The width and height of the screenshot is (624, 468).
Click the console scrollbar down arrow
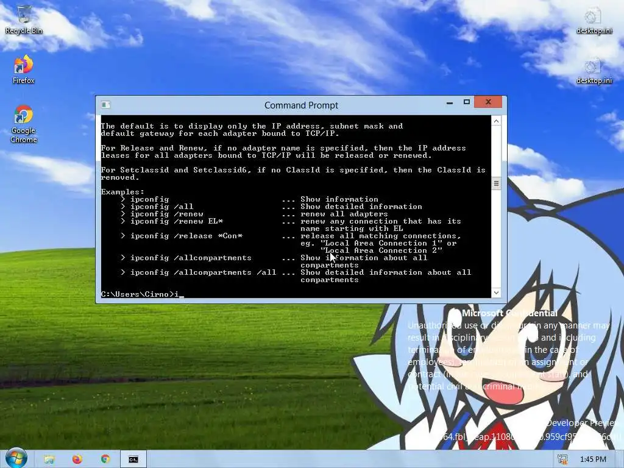(x=496, y=292)
